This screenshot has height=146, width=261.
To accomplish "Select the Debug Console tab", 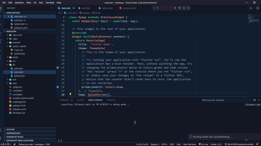I will click(95, 100).
